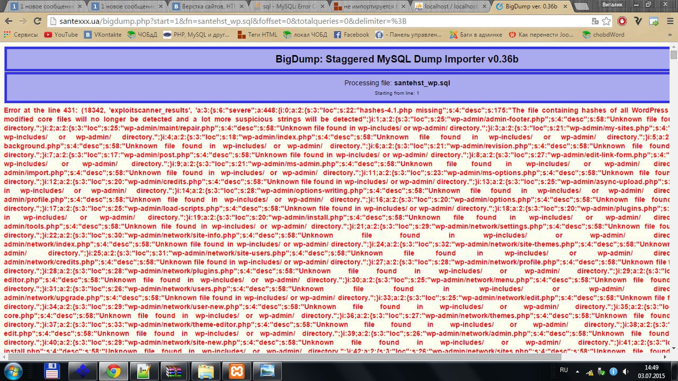The width and height of the screenshot is (678, 381).
Task: Open the YouTube bookmark
Action: [60, 35]
